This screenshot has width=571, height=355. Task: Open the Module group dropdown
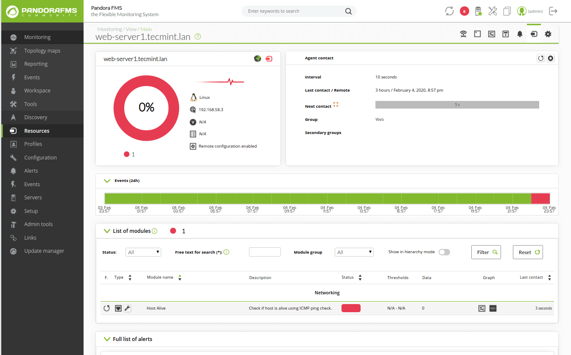[354, 252]
